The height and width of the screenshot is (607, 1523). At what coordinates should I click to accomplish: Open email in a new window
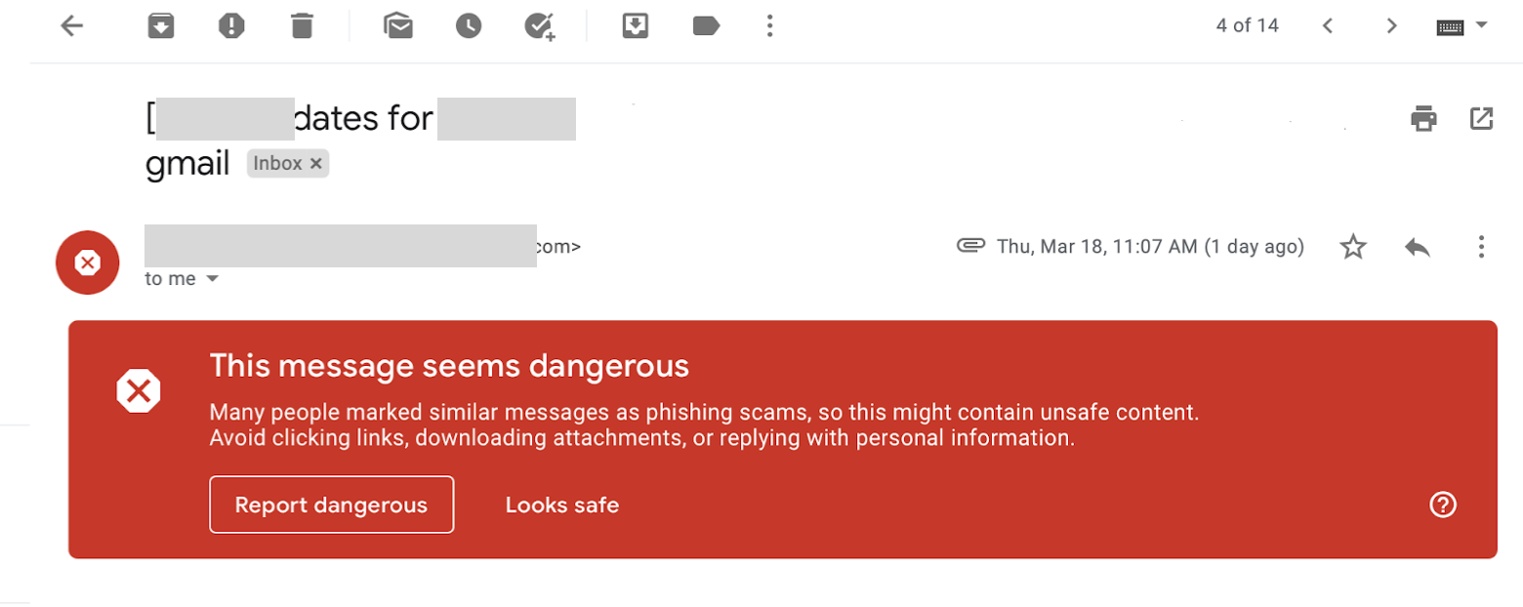(x=1480, y=118)
